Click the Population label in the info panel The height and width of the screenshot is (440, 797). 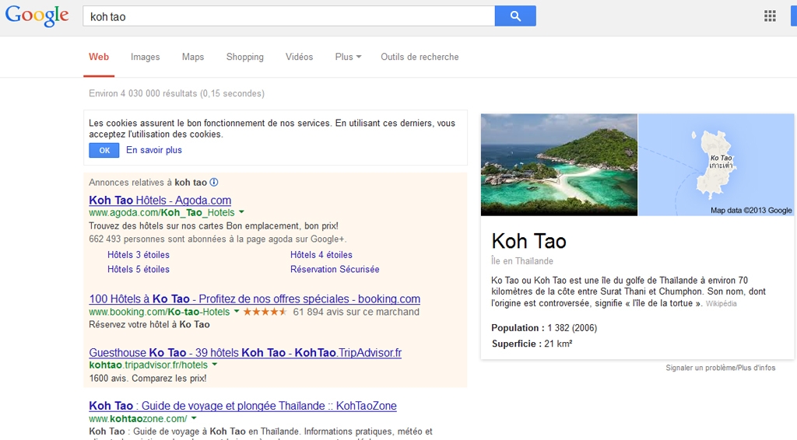pyautogui.click(x=518, y=328)
